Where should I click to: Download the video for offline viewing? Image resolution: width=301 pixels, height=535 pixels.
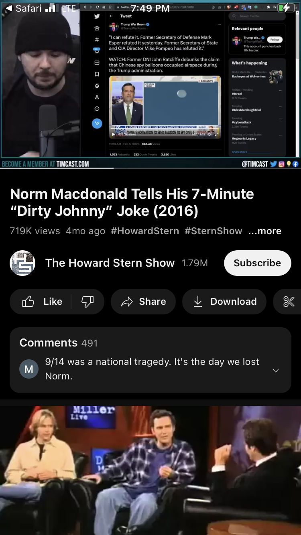(x=224, y=302)
